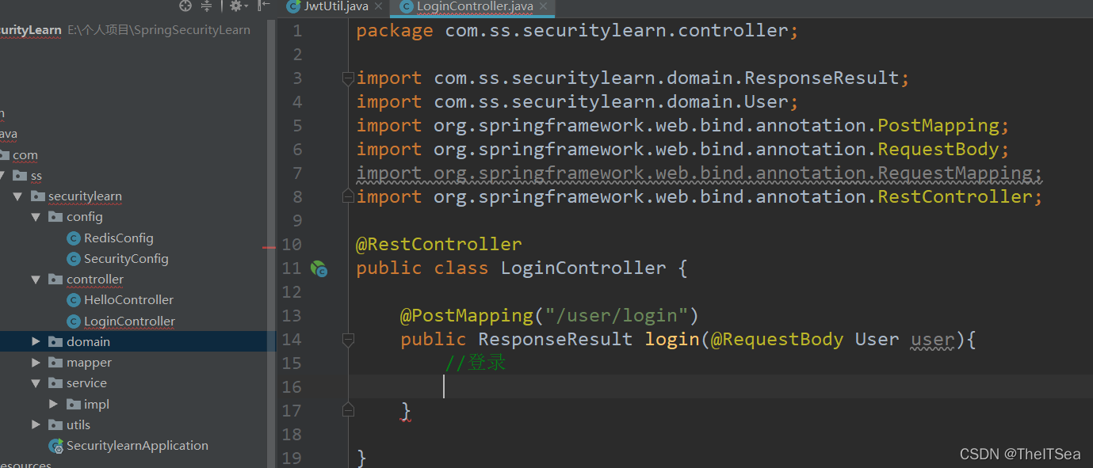
Task: Click the SecurityConfig class icon
Action: coord(73,258)
